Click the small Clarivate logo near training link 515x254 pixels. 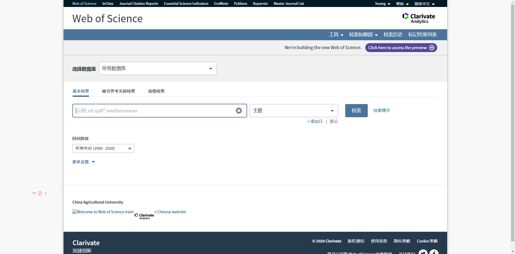pyautogui.click(x=144, y=216)
